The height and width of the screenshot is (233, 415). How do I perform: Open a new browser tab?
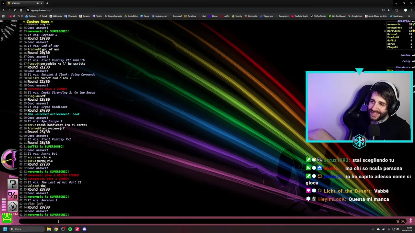[47, 3]
